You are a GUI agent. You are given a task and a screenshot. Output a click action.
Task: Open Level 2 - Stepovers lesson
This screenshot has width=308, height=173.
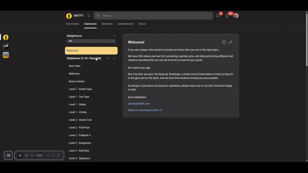point(79,158)
